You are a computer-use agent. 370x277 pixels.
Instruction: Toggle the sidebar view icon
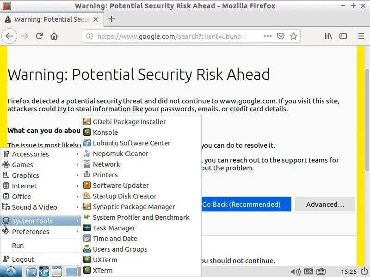click(343, 36)
